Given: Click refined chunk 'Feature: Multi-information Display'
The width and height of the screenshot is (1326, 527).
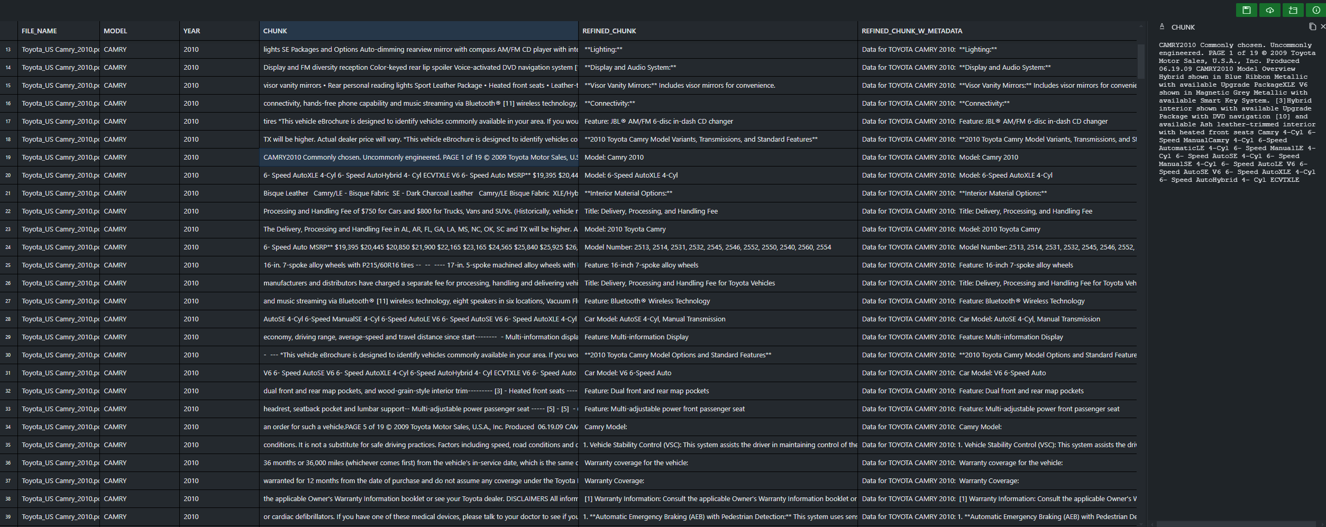Looking at the screenshot, I should [x=718, y=337].
